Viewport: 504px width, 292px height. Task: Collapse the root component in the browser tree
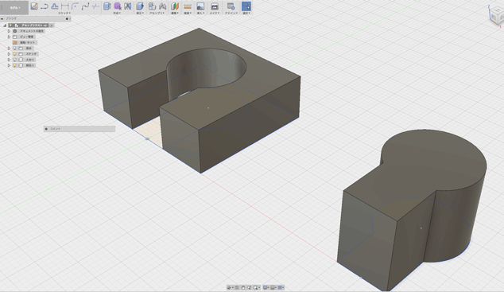click(x=5, y=25)
